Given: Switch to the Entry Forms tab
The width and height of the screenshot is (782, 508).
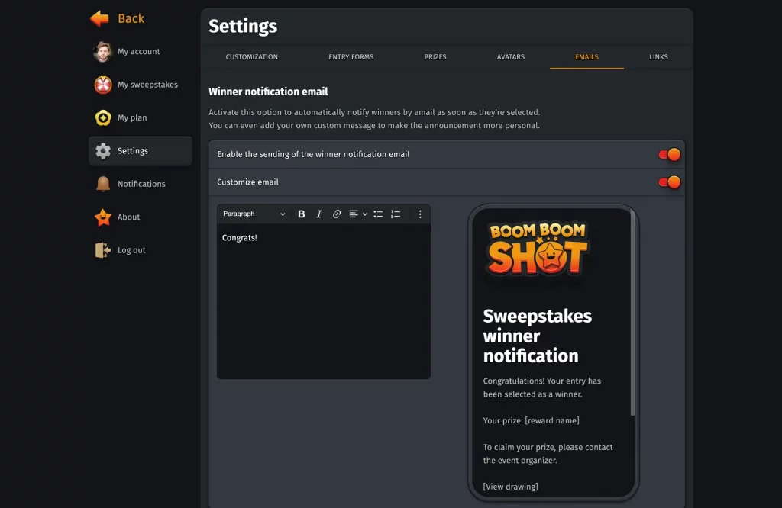Looking at the screenshot, I should pos(351,57).
